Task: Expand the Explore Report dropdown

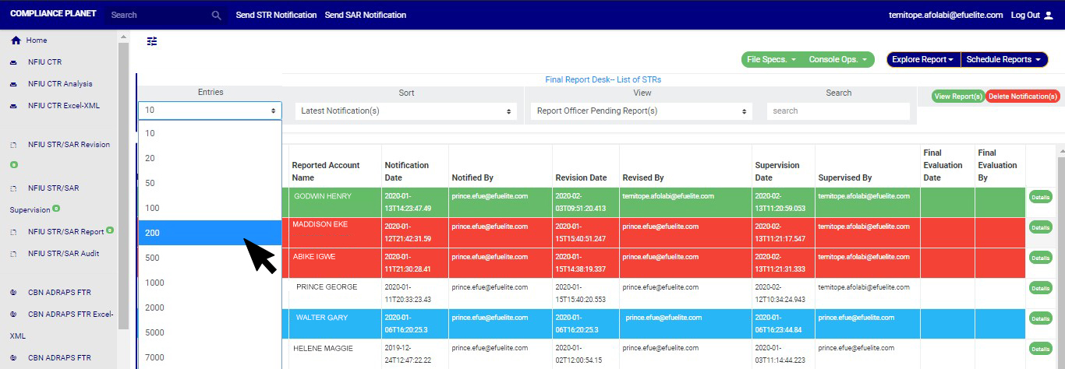Action: pyautogui.click(x=923, y=59)
